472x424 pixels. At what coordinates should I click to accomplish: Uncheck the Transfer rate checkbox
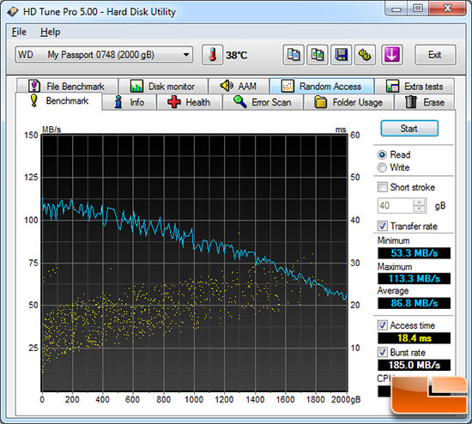[x=382, y=226]
